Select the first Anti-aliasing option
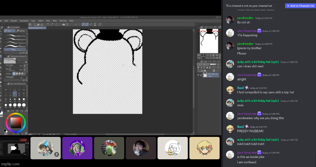This screenshot has width=316, height=167. [x=14, y=74]
